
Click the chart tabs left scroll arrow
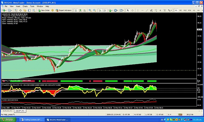click(199, 111)
